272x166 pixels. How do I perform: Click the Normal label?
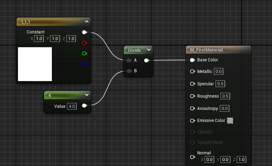pos(204,153)
